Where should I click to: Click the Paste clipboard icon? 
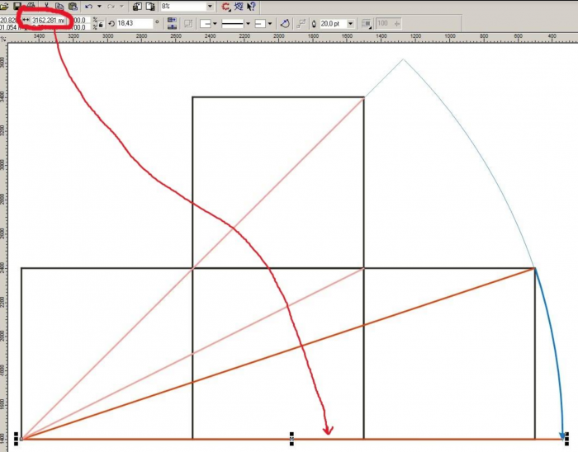tap(73, 6)
